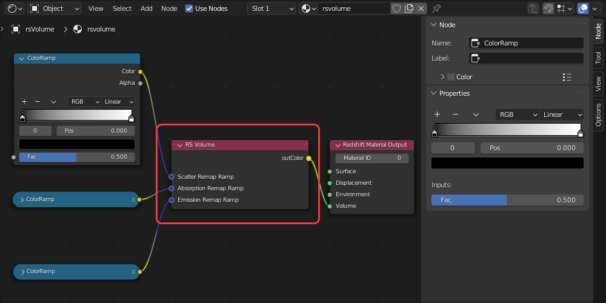Add a color stop in ColorRamp node

tap(24, 102)
